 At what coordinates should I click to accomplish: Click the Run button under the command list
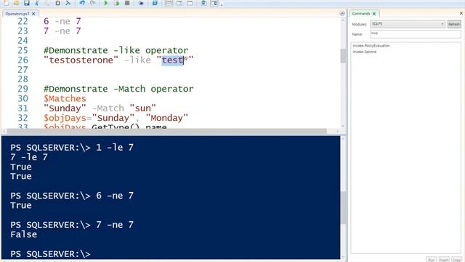click(x=432, y=260)
